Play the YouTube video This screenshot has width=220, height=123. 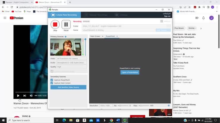coord(18,96)
